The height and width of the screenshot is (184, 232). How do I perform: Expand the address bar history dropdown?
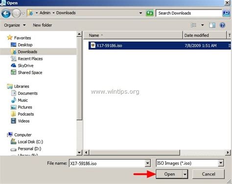[x=140, y=13]
